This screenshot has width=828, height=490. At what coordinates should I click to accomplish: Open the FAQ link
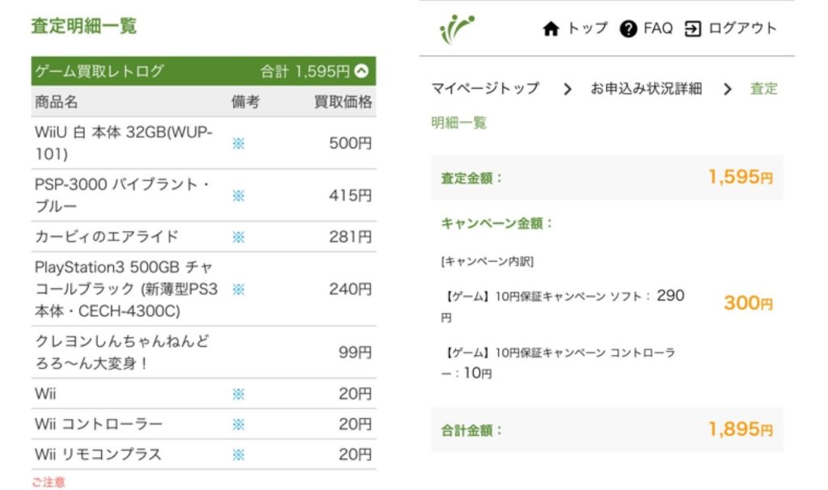tap(658, 28)
